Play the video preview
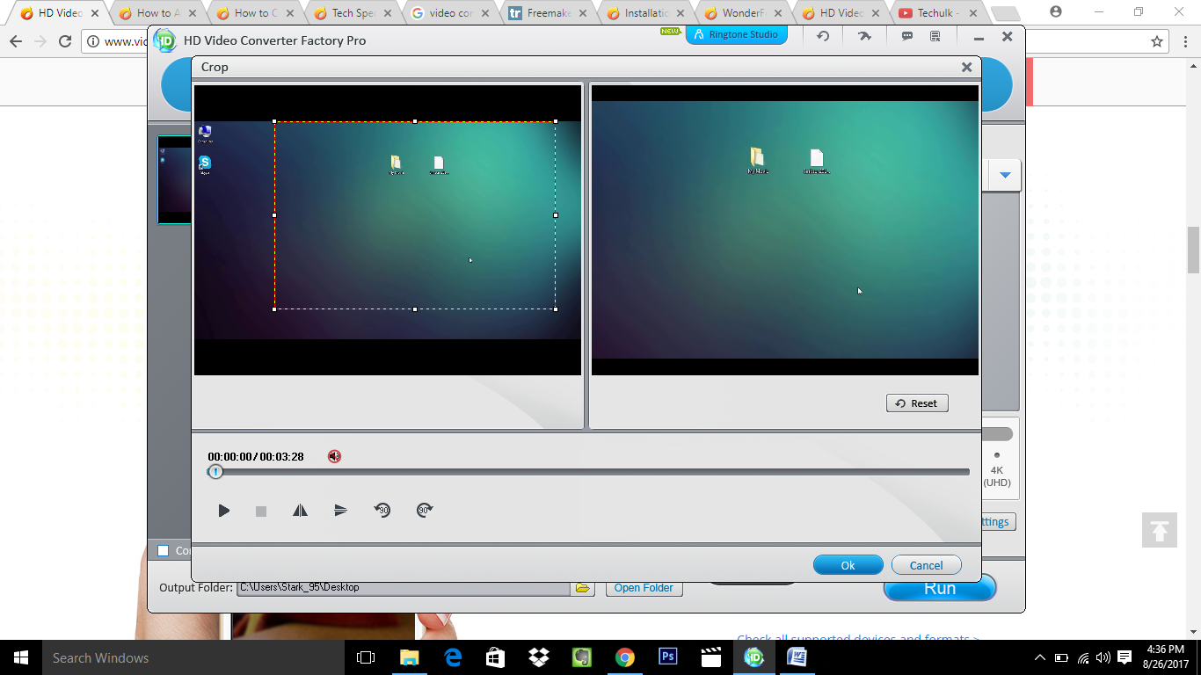Image resolution: width=1201 pixels, height=675 pixels. click(x=224, y=510)
